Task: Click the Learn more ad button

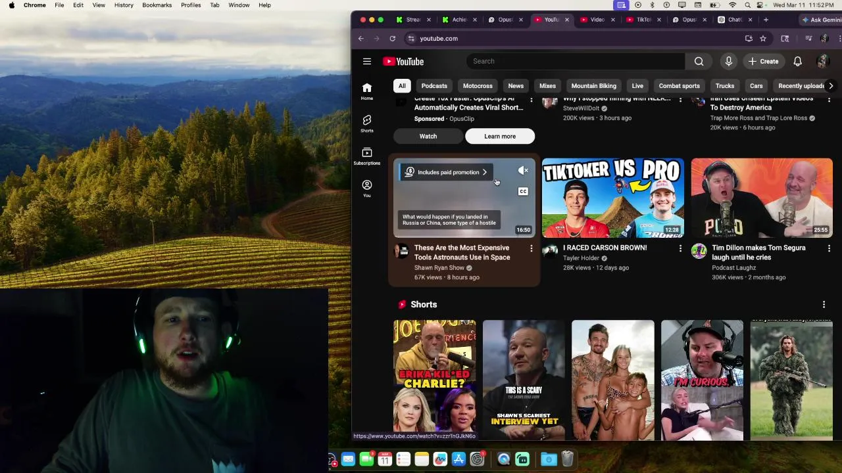Action: 500,137
